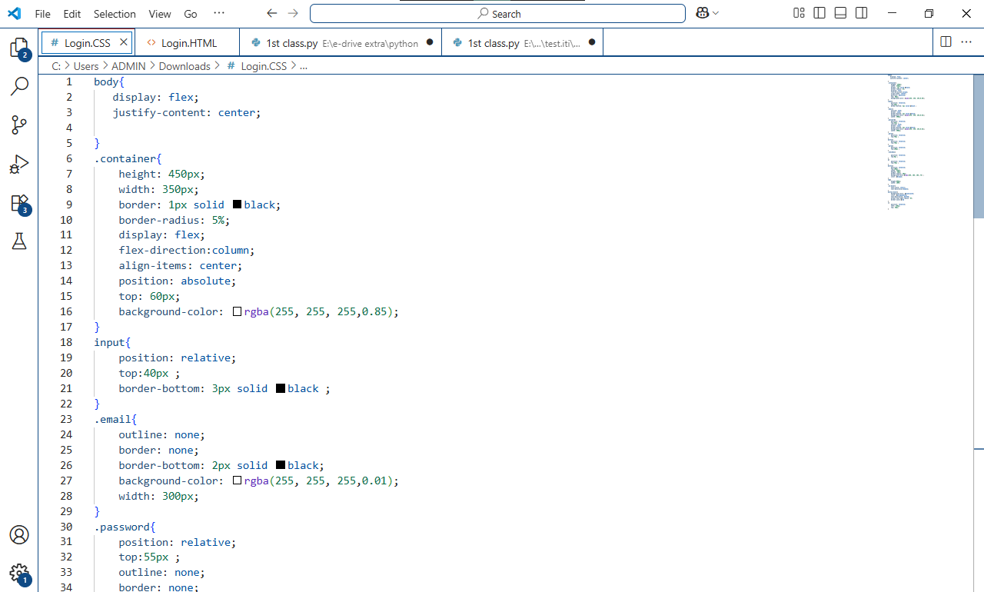Open the Explorer view in activity bar
This screenshot has width=984, height=592.
[x=19, y=48]
